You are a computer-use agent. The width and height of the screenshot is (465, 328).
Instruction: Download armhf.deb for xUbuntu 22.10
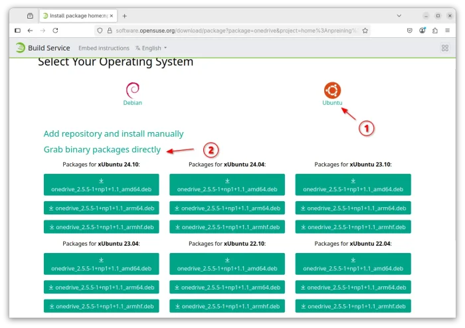pos(227,306)
